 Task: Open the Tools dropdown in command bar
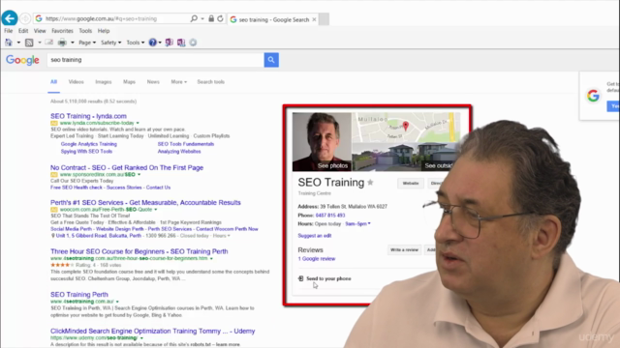pyautogui.click(x=136, y=43)
